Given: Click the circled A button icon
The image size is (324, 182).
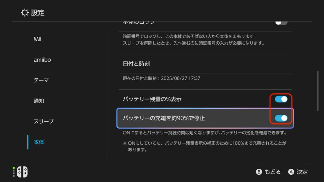Looking at the screenshot, I should click(x=291, y=172).
